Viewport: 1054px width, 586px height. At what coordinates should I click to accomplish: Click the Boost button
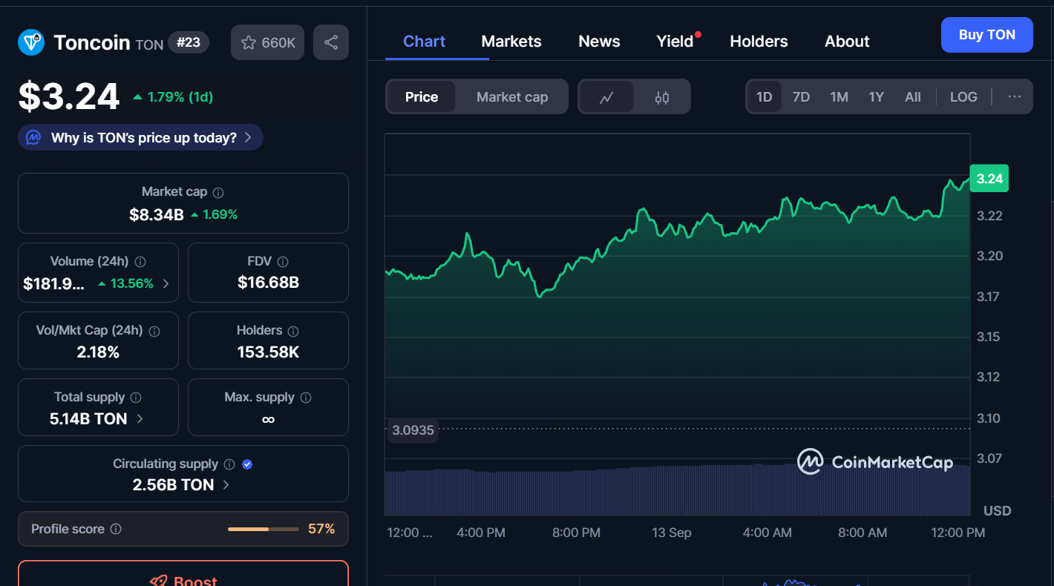pos(183,573)
